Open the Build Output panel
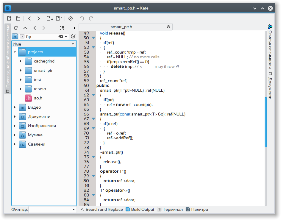The width and height of the screenshot is (281, 220). 140,209
